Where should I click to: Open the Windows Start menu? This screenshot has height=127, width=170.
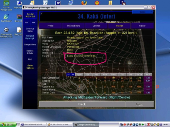(8, 125)
